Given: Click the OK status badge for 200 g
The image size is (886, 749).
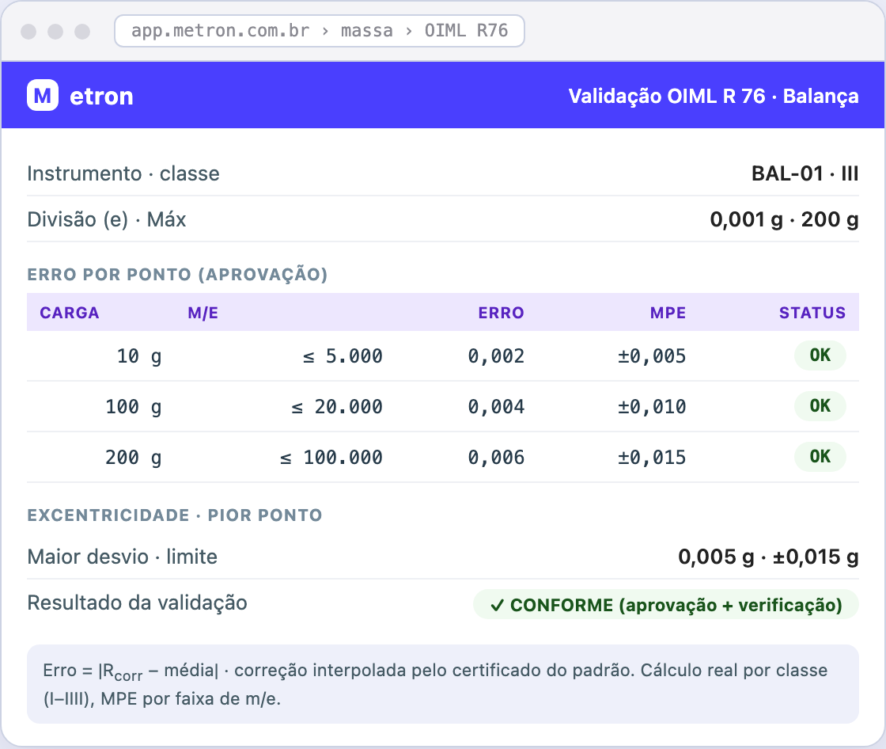Looking at the screenshot, I should point(820,457).
